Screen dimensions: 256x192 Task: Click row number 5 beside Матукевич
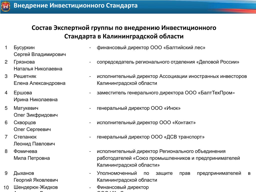click(6, 108)
